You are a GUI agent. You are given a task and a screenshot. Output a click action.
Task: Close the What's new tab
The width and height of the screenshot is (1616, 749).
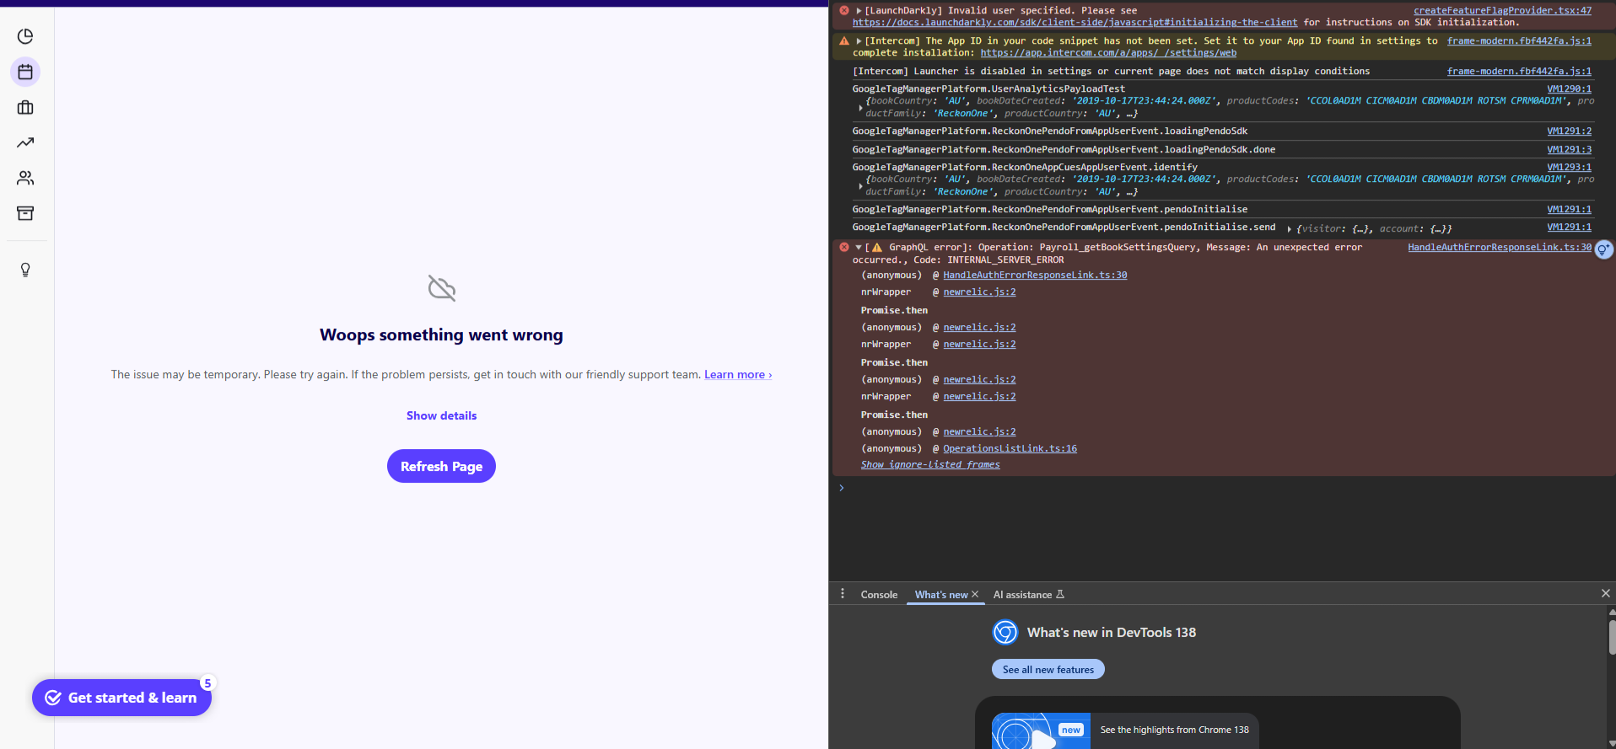coord(975,594)
